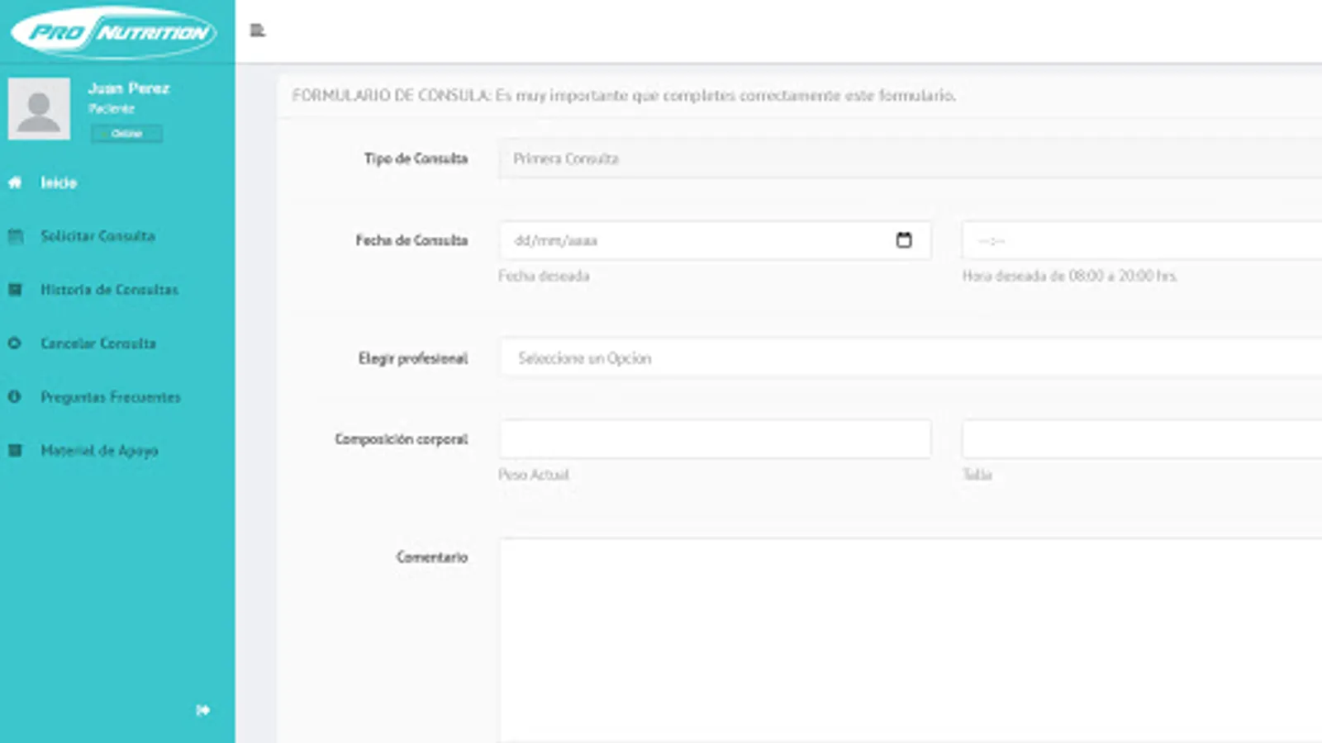
Task: Click inside the Comentario text area
Action: pos(826,619)
